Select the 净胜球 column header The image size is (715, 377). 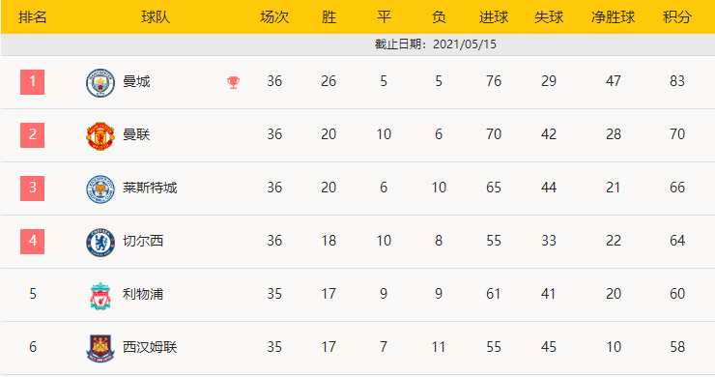pyautogui.click(x=613, y=17)
